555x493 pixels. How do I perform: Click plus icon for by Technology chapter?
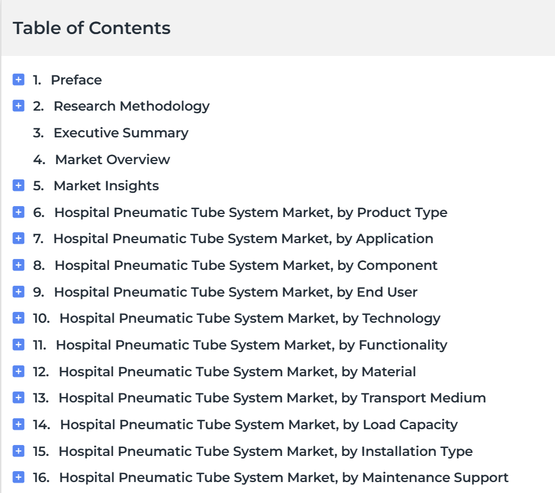[x=18, y=318]
